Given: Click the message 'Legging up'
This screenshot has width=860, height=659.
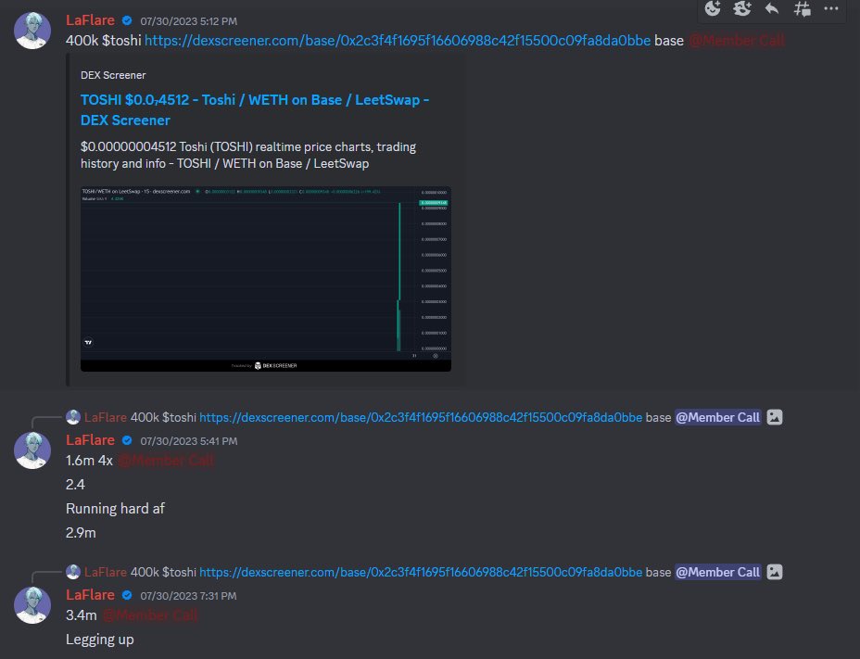Looking at the screenshot, I should click(100, 640).
